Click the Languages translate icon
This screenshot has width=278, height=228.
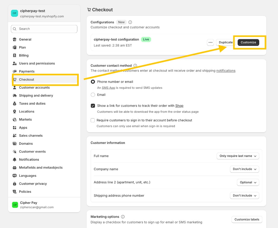tap(15, 176)
